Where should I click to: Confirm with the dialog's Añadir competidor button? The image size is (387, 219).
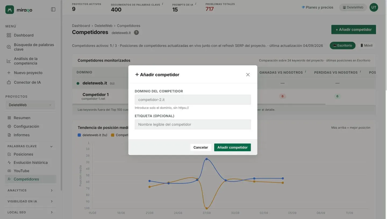[232, 148]
